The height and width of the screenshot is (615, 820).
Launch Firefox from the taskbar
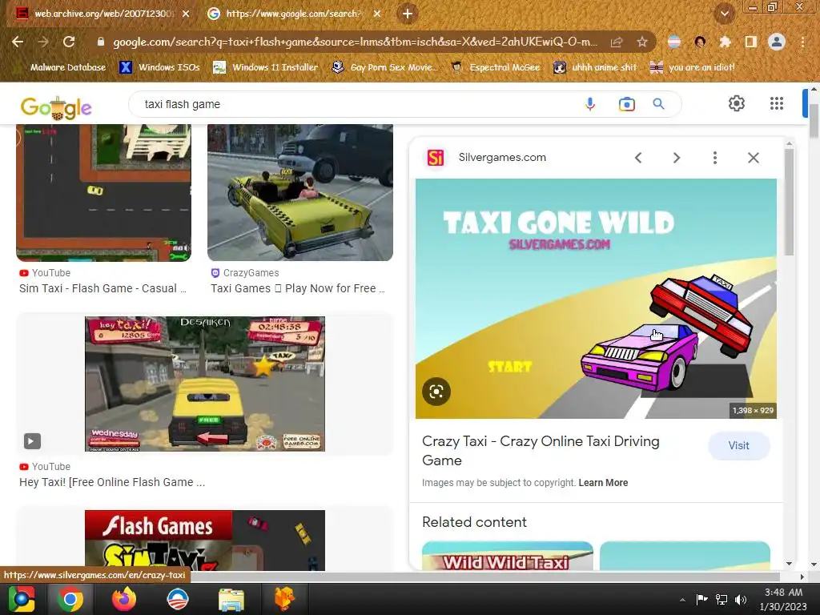(124, 599)
